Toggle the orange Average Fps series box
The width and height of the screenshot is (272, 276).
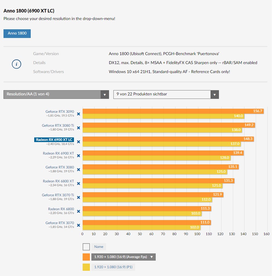coord(86,257)
